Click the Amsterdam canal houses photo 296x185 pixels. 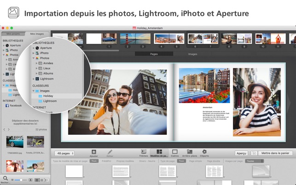[x=204, y=86]
